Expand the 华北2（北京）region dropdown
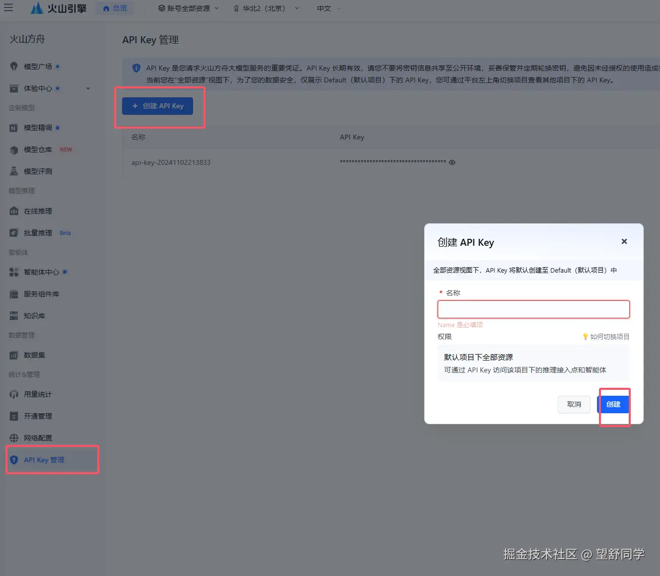This screenshot has height=576, width=660. (x=266, y=8)
